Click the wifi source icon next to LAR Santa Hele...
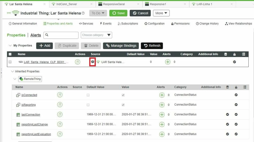The image size is (254, 142). click(98, 62)
